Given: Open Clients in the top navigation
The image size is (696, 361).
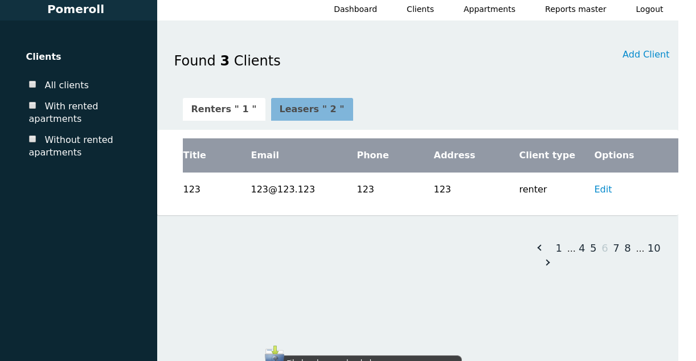Looking at the screenshot, I should click(420, 9).
